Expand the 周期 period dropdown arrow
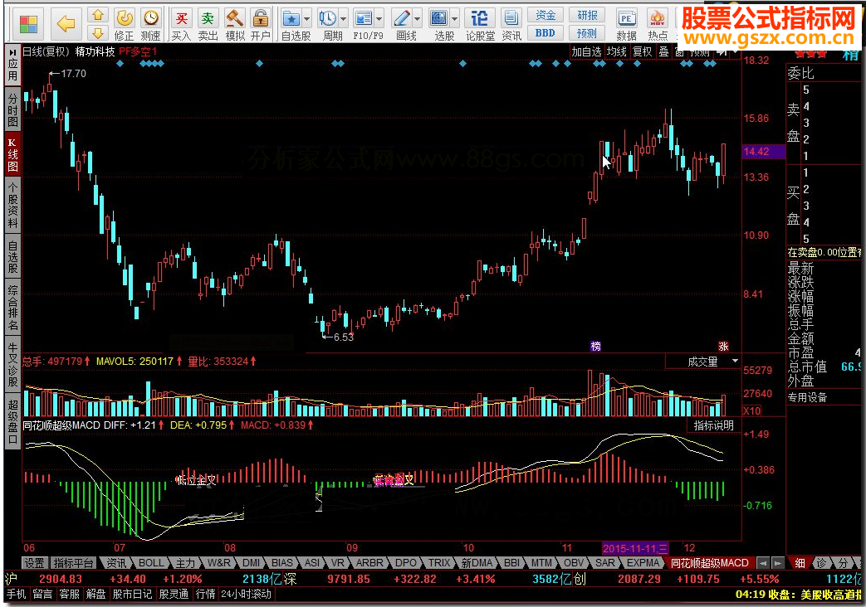This screenshot has width=866, height=607. click(344, 19)
